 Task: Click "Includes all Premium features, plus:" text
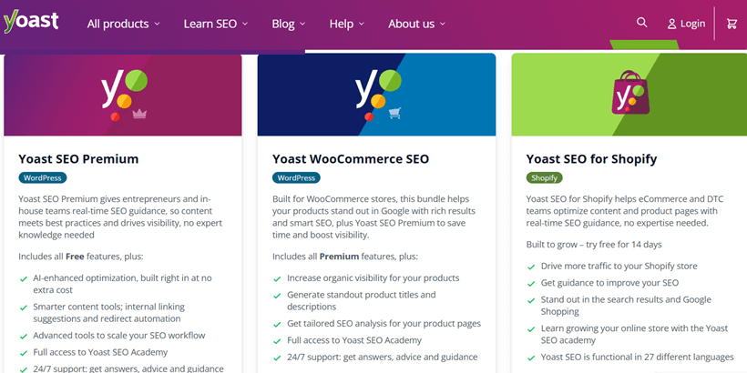345,257
